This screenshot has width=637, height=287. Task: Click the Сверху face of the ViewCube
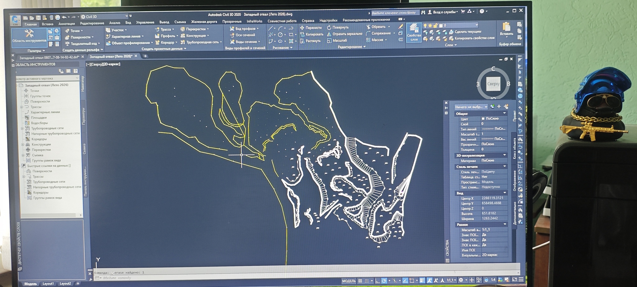tap(493, 84)
